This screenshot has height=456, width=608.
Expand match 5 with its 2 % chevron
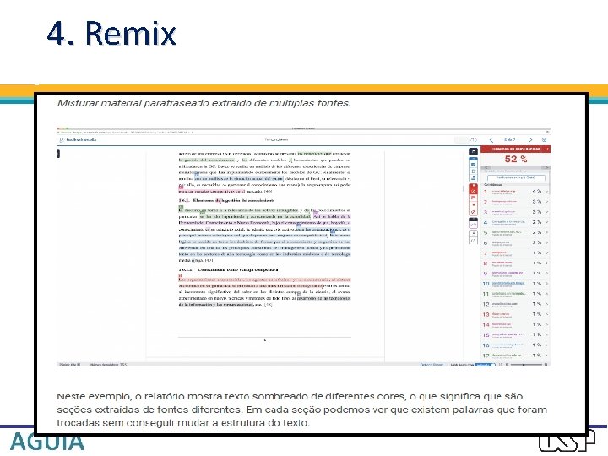point(546,232)
